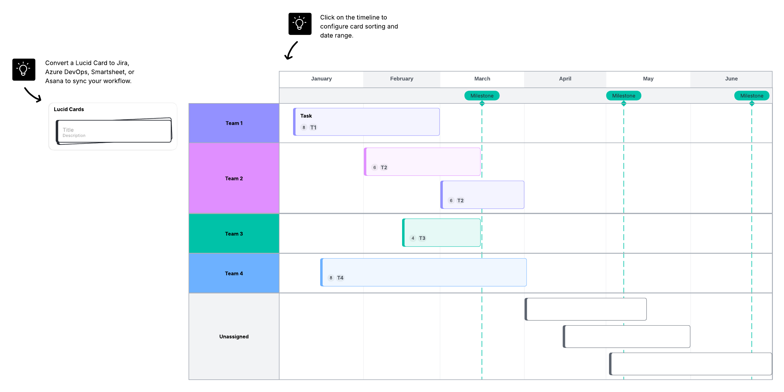784x392 pixels.
Task: Click the April month header
Action: [x=565, y=79]
